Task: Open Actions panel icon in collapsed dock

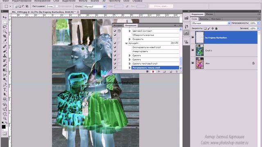Action: pos(186,33)
